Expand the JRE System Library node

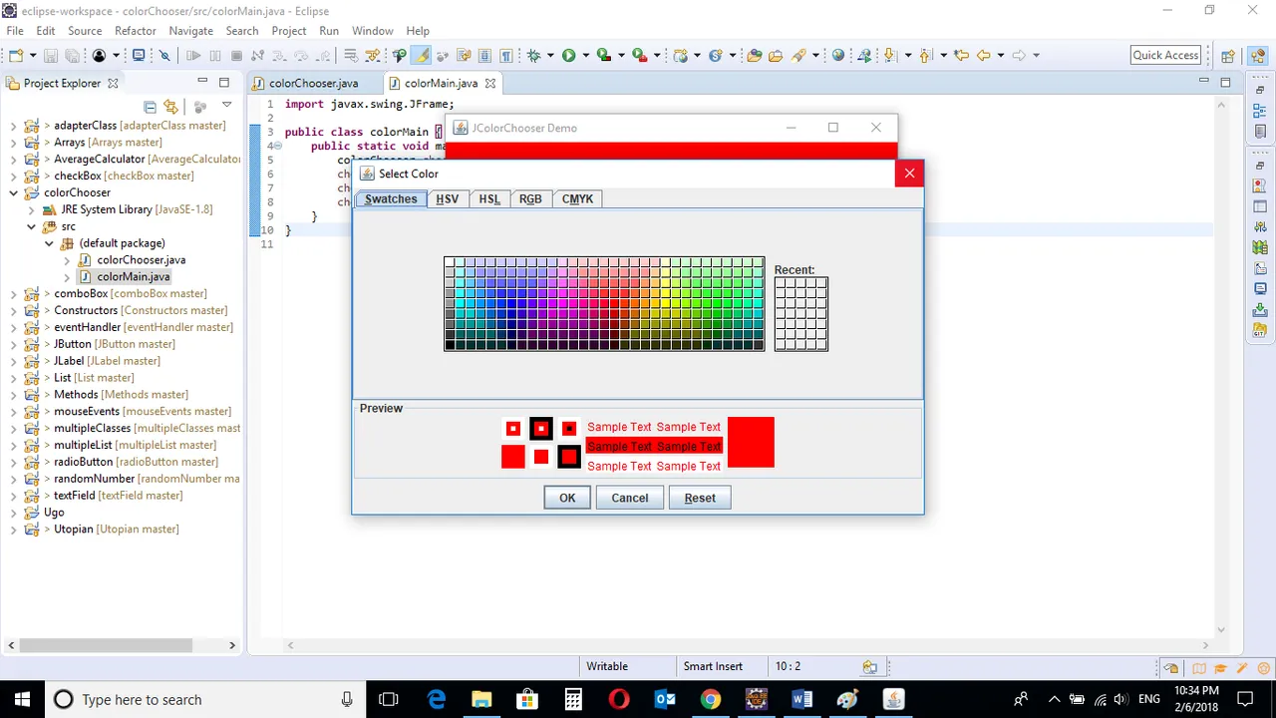[31, 209]
